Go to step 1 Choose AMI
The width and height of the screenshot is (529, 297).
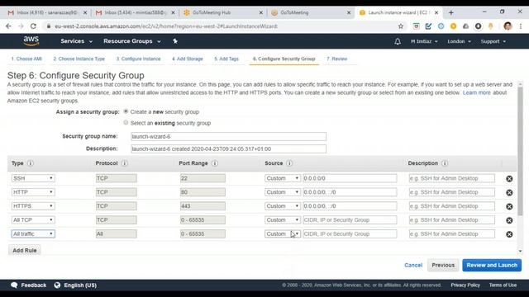(26, 59)
